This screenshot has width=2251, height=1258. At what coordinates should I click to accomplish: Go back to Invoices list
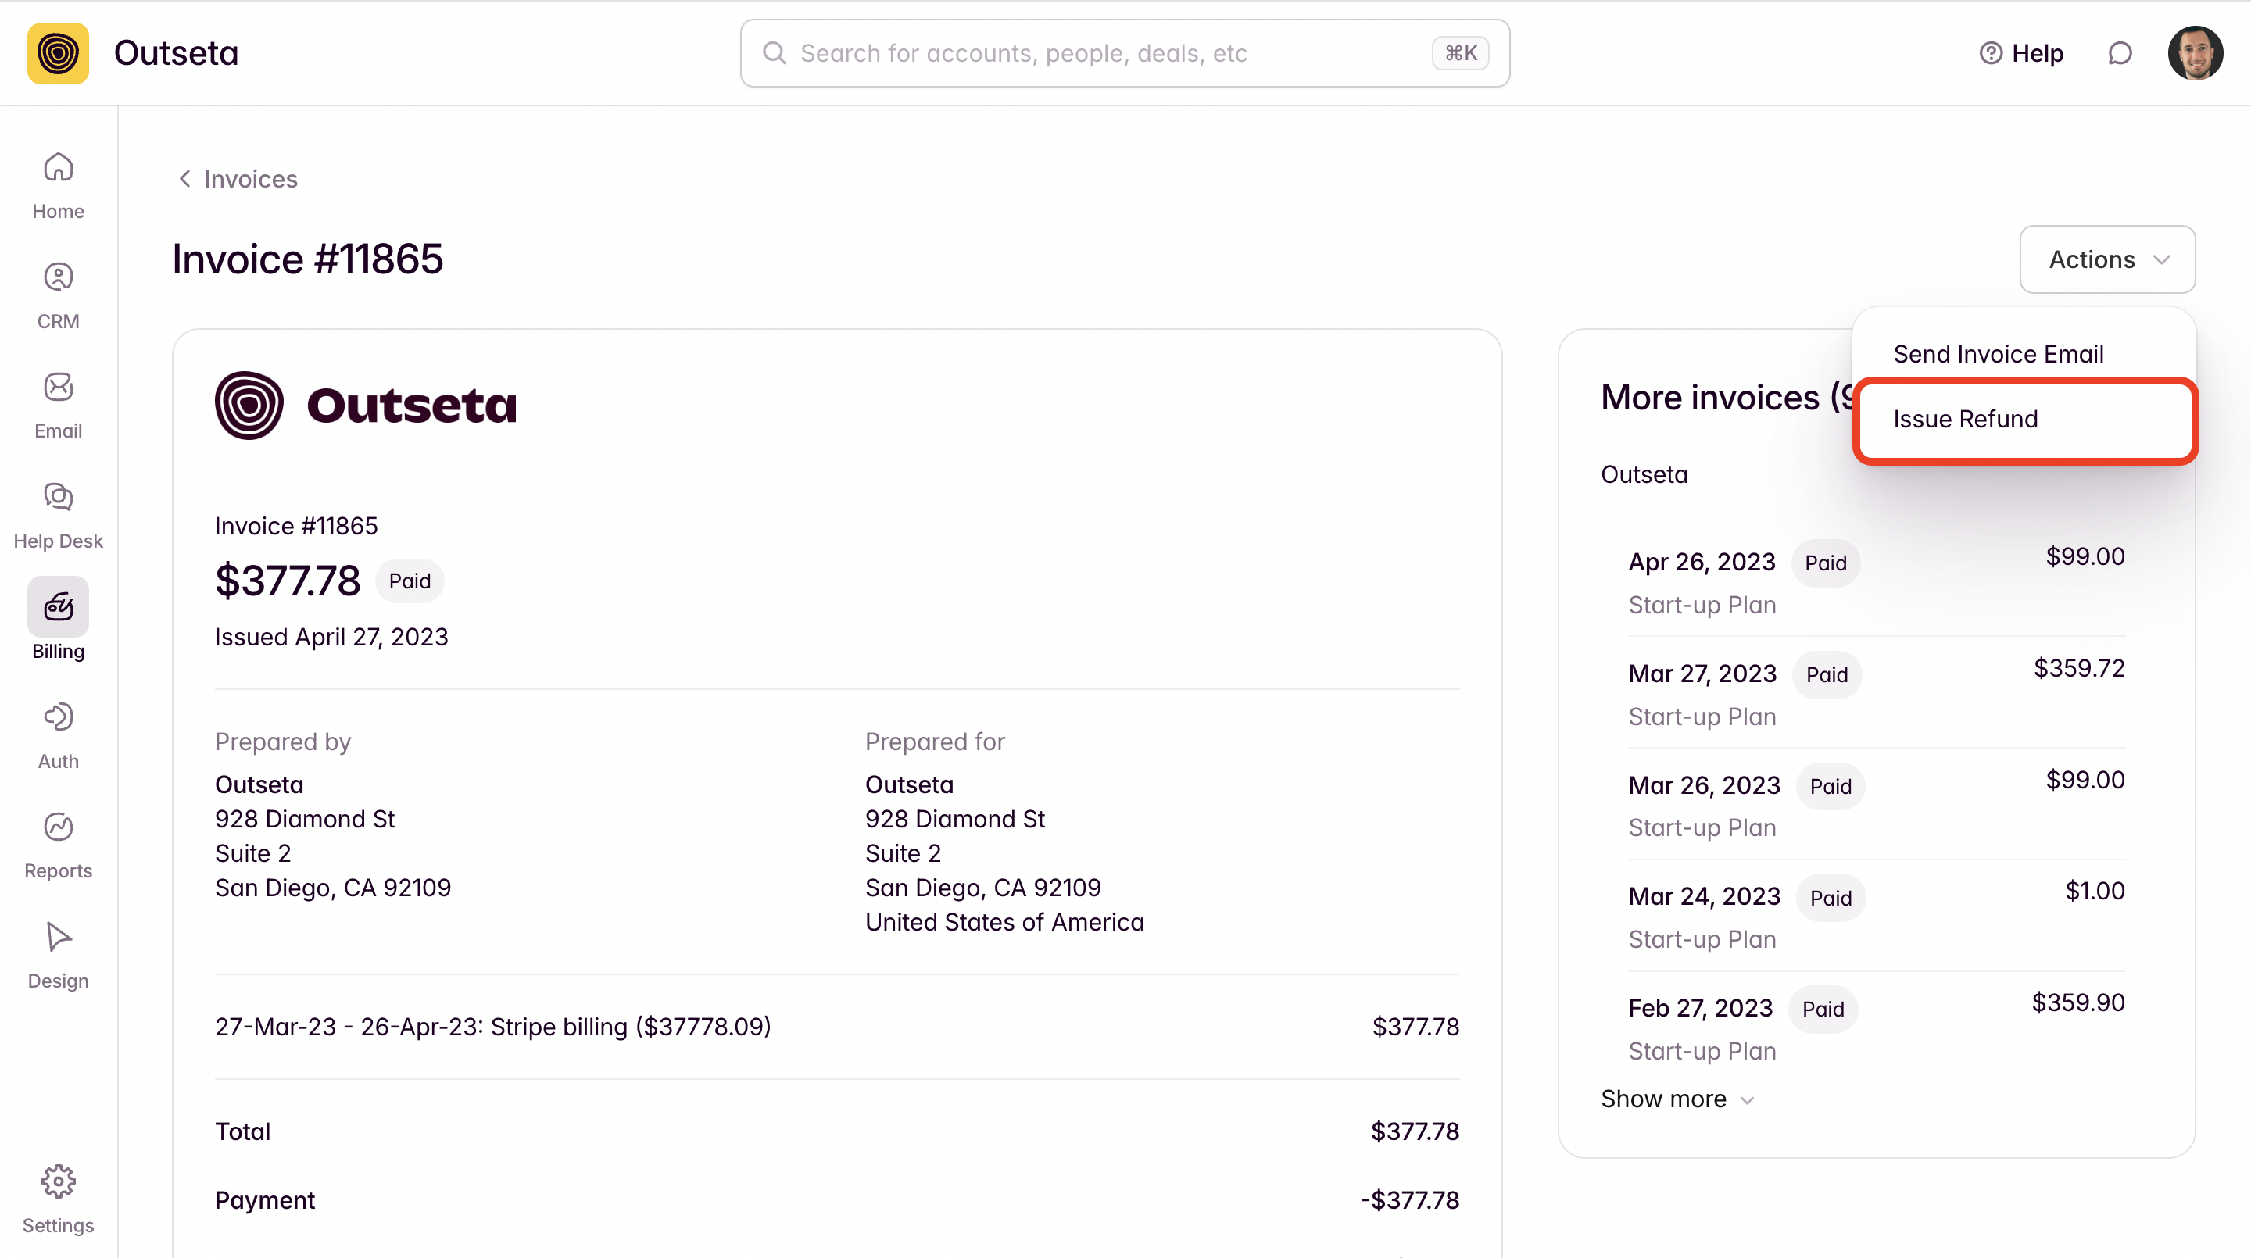238,179
